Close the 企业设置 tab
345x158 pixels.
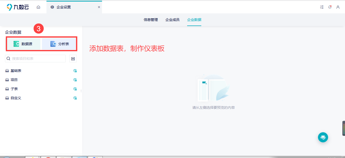point(99,7)
